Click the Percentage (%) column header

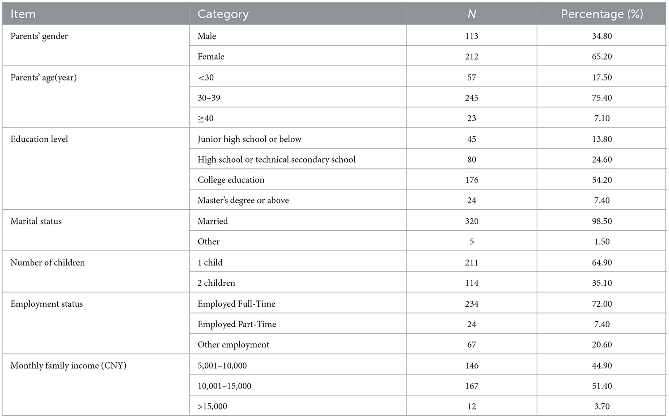click(x=601, y=14)
